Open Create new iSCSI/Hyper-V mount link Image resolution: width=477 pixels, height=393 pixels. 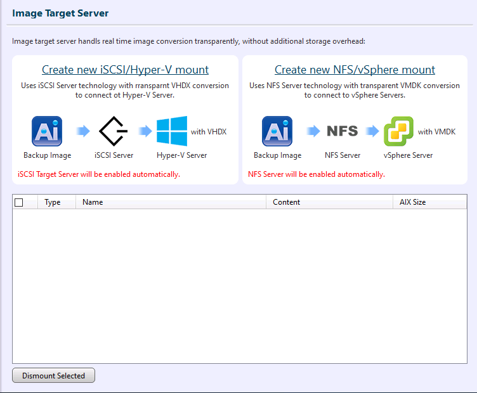125,70
